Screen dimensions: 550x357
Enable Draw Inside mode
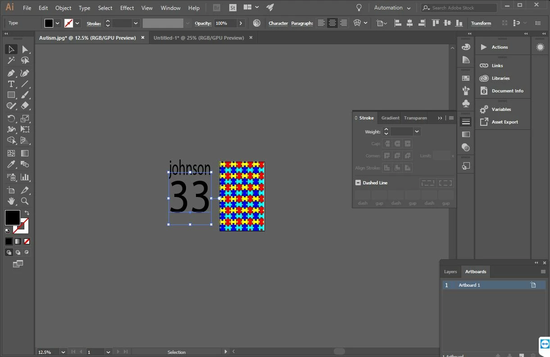[27, 252]
